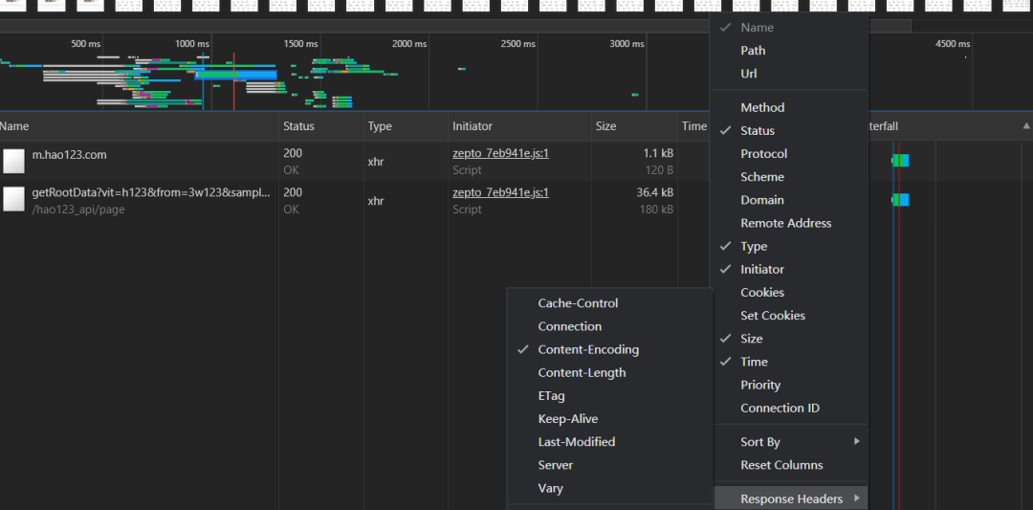Uncheck the Initiator column option

pyautogui.click(x=789, y=269)
